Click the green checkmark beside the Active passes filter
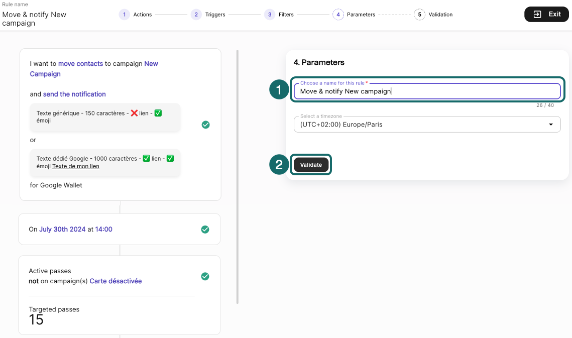Image resolution: width=572 pixels, height=338 pixels. [205, 276]
